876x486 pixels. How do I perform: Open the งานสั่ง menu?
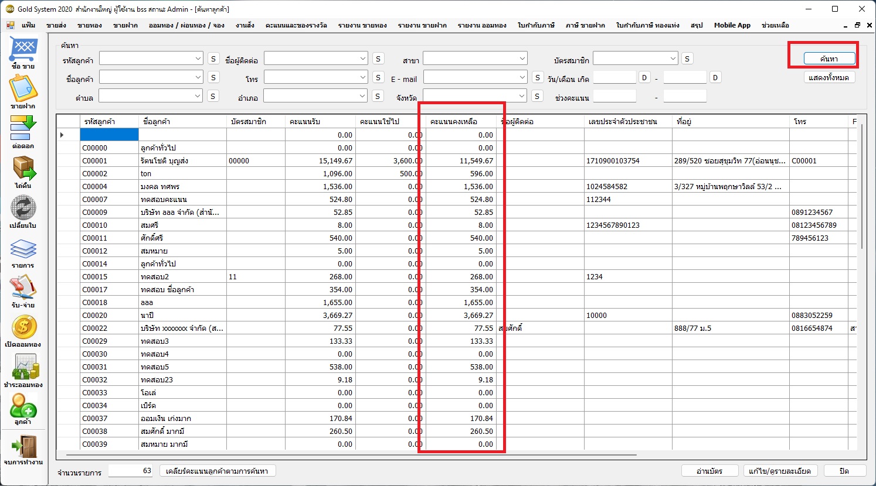pyautogui.click(x=245, y=25)
